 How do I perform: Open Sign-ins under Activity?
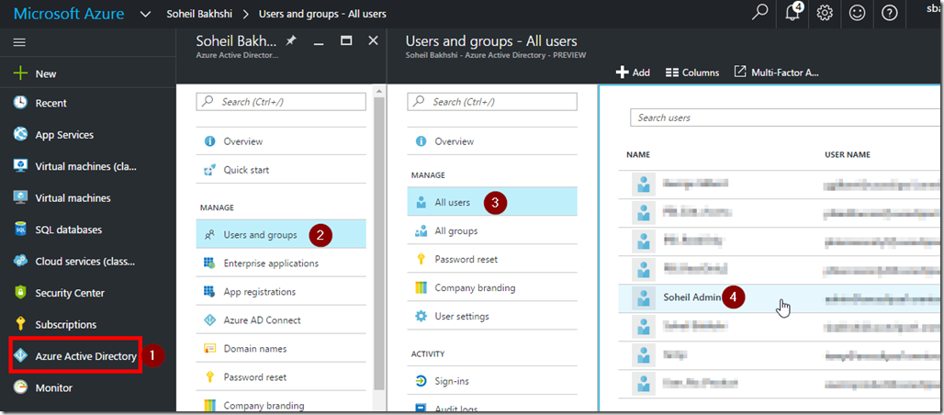click(x=492, y=381)
